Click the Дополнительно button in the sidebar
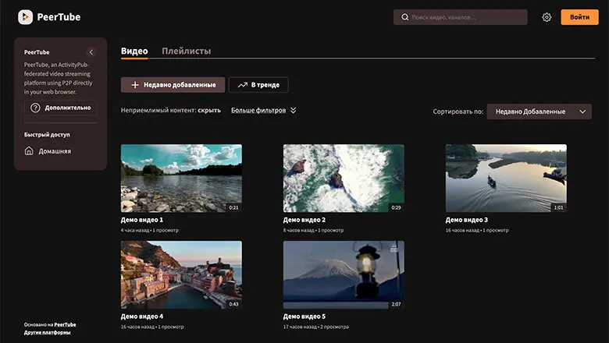The width and height of the screenshot is (609, 343). point(60,108)
